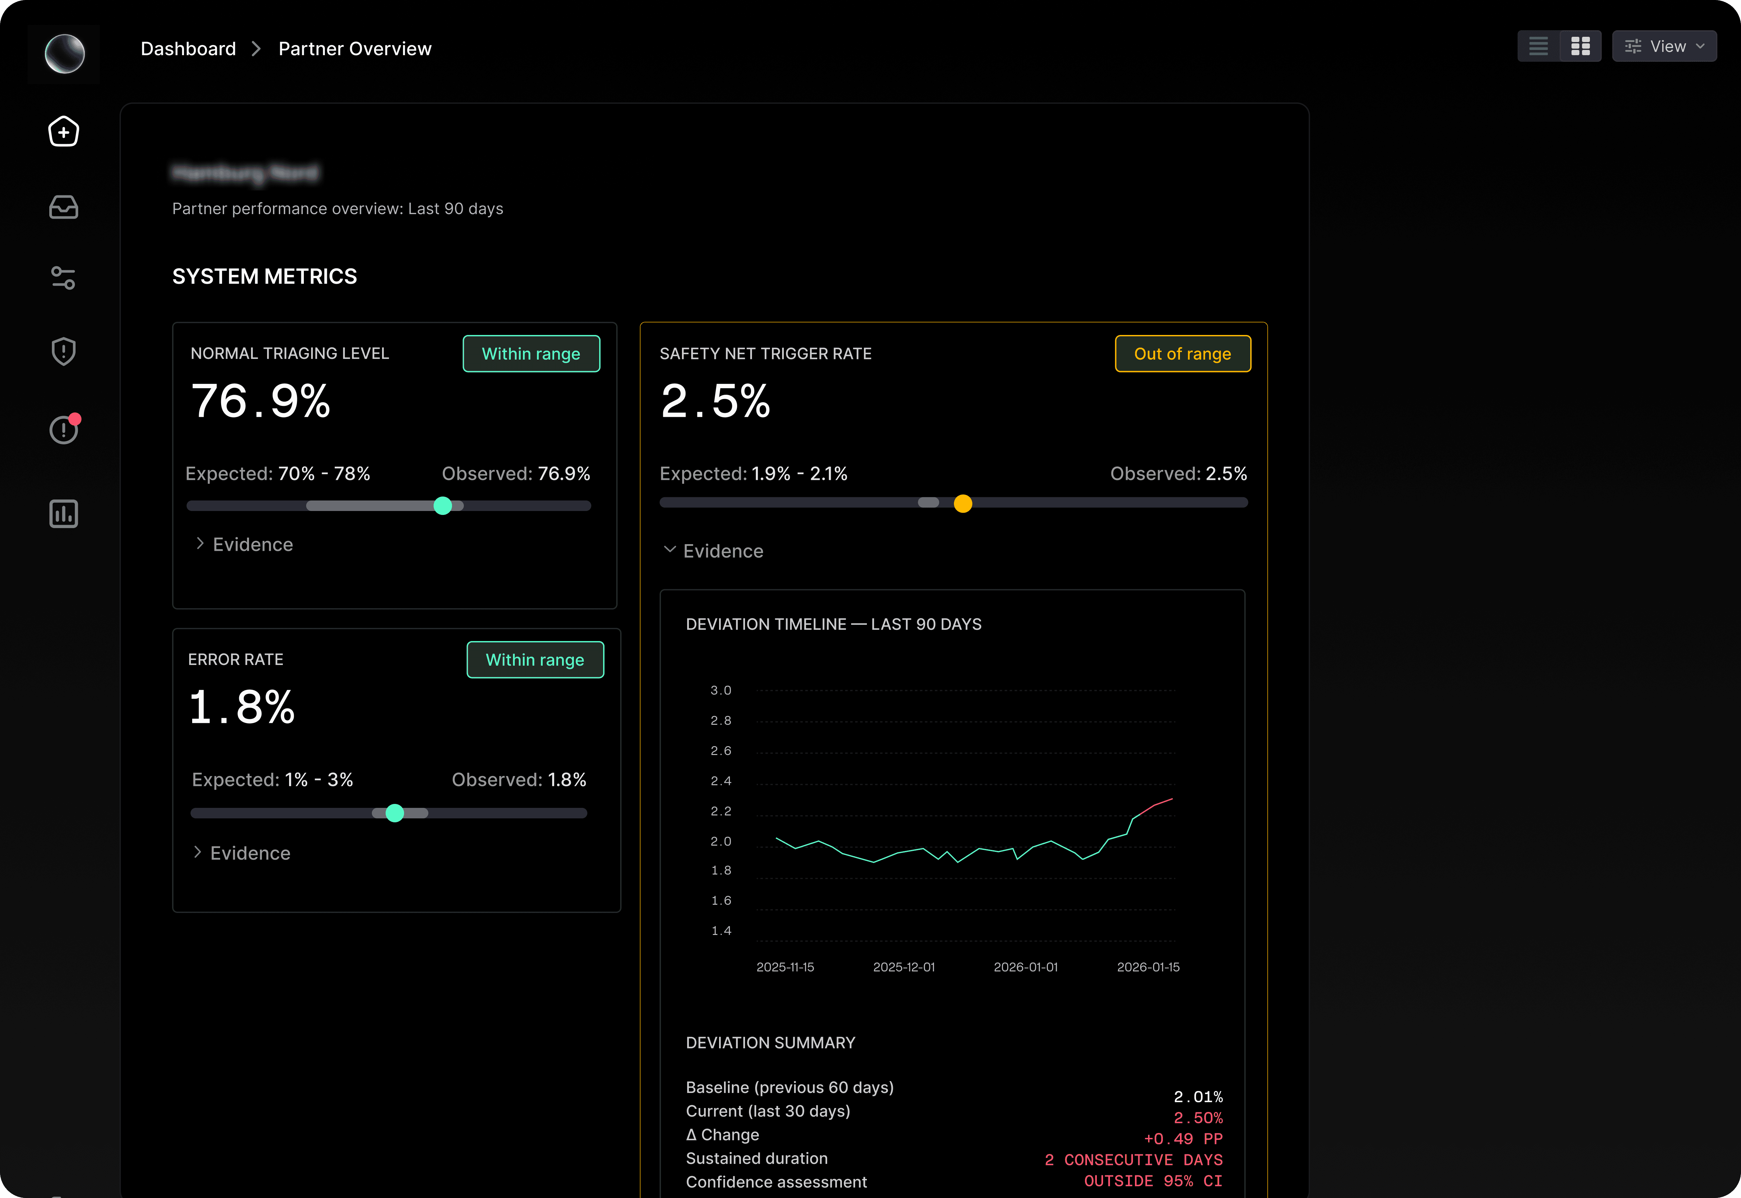Viewport: 1741px width, 1198px height.
Task: Collapse Evidence under Safety Net Trigger Rate
Action: tap(713, 551)
